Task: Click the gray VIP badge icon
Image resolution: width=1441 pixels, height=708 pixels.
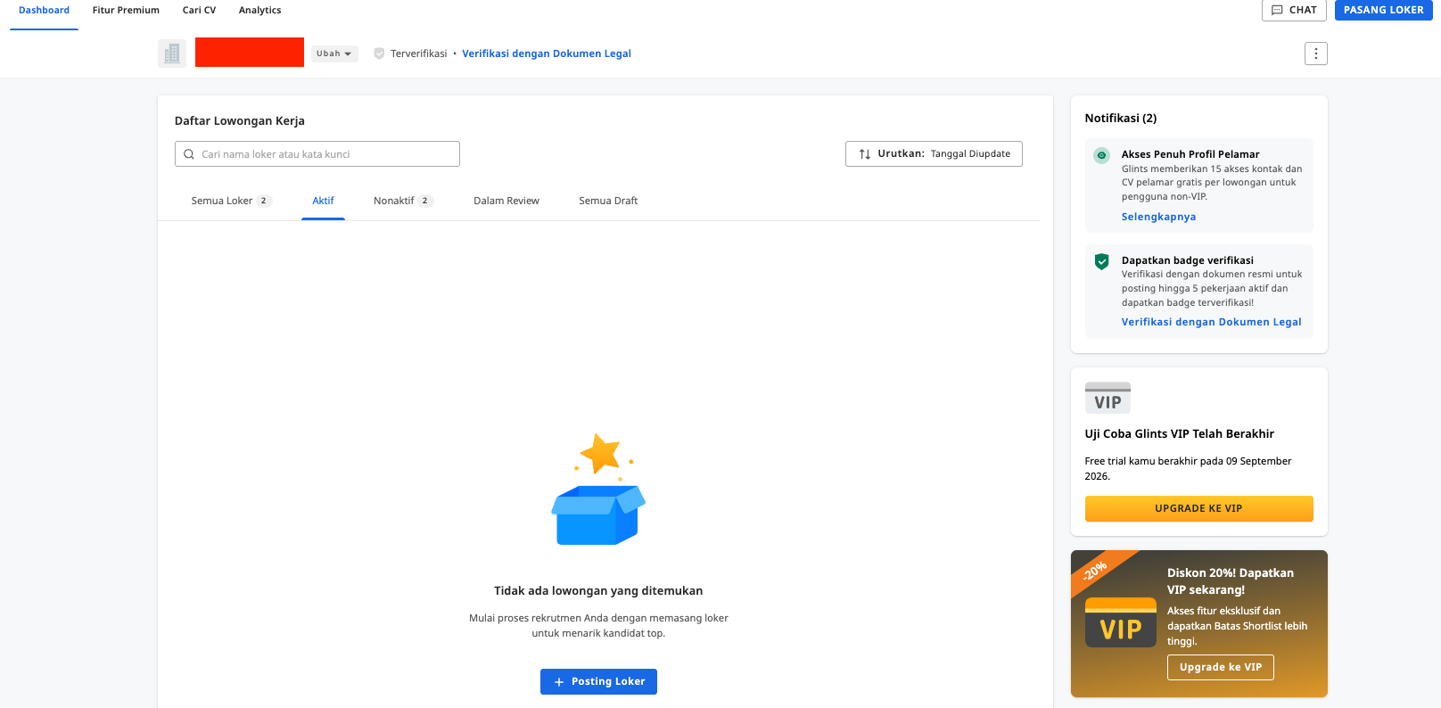Action: pyautogui.click(x=1108, y=398)
